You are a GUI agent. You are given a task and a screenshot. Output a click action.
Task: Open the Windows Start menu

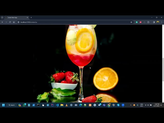[3, 105]
